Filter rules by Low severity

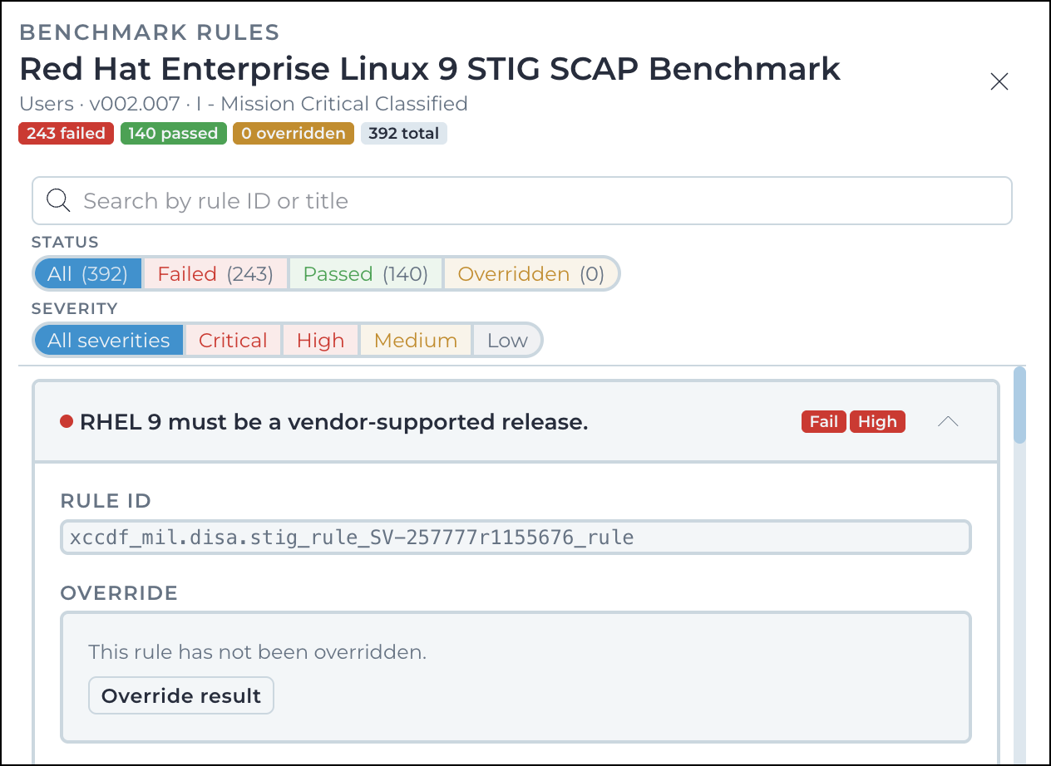(507, 340)
